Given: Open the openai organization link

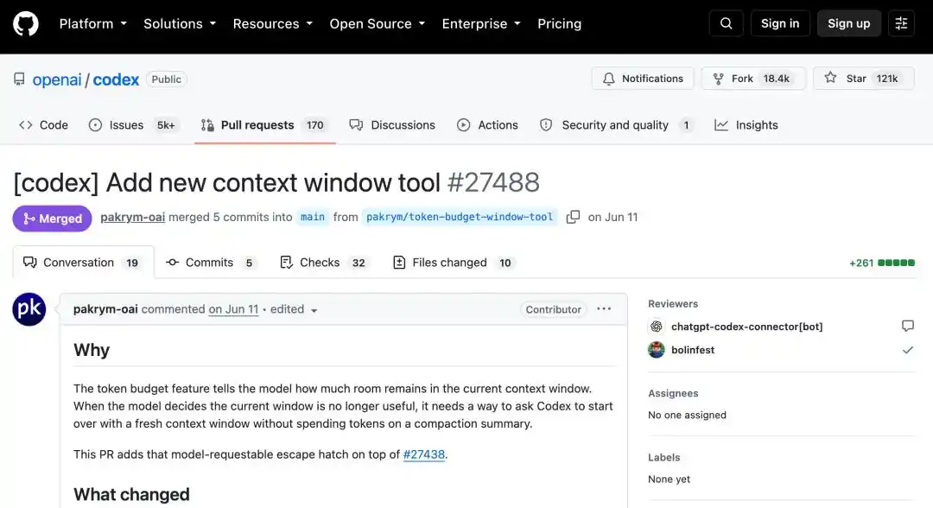Looking at the screenshot, I should pyautogui.click(x=56, y=79).
